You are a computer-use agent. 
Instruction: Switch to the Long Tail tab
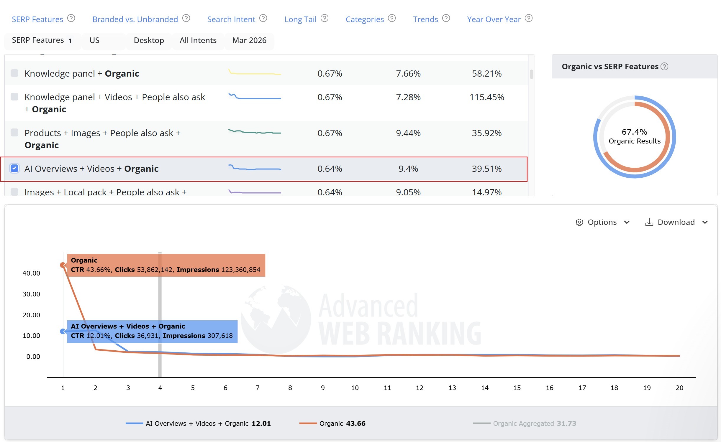(300, 19)
